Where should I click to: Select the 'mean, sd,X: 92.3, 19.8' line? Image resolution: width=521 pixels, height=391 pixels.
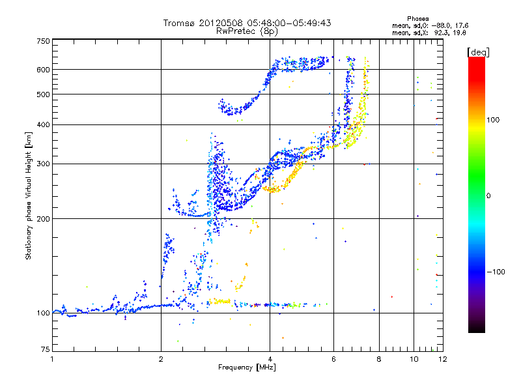429,33
